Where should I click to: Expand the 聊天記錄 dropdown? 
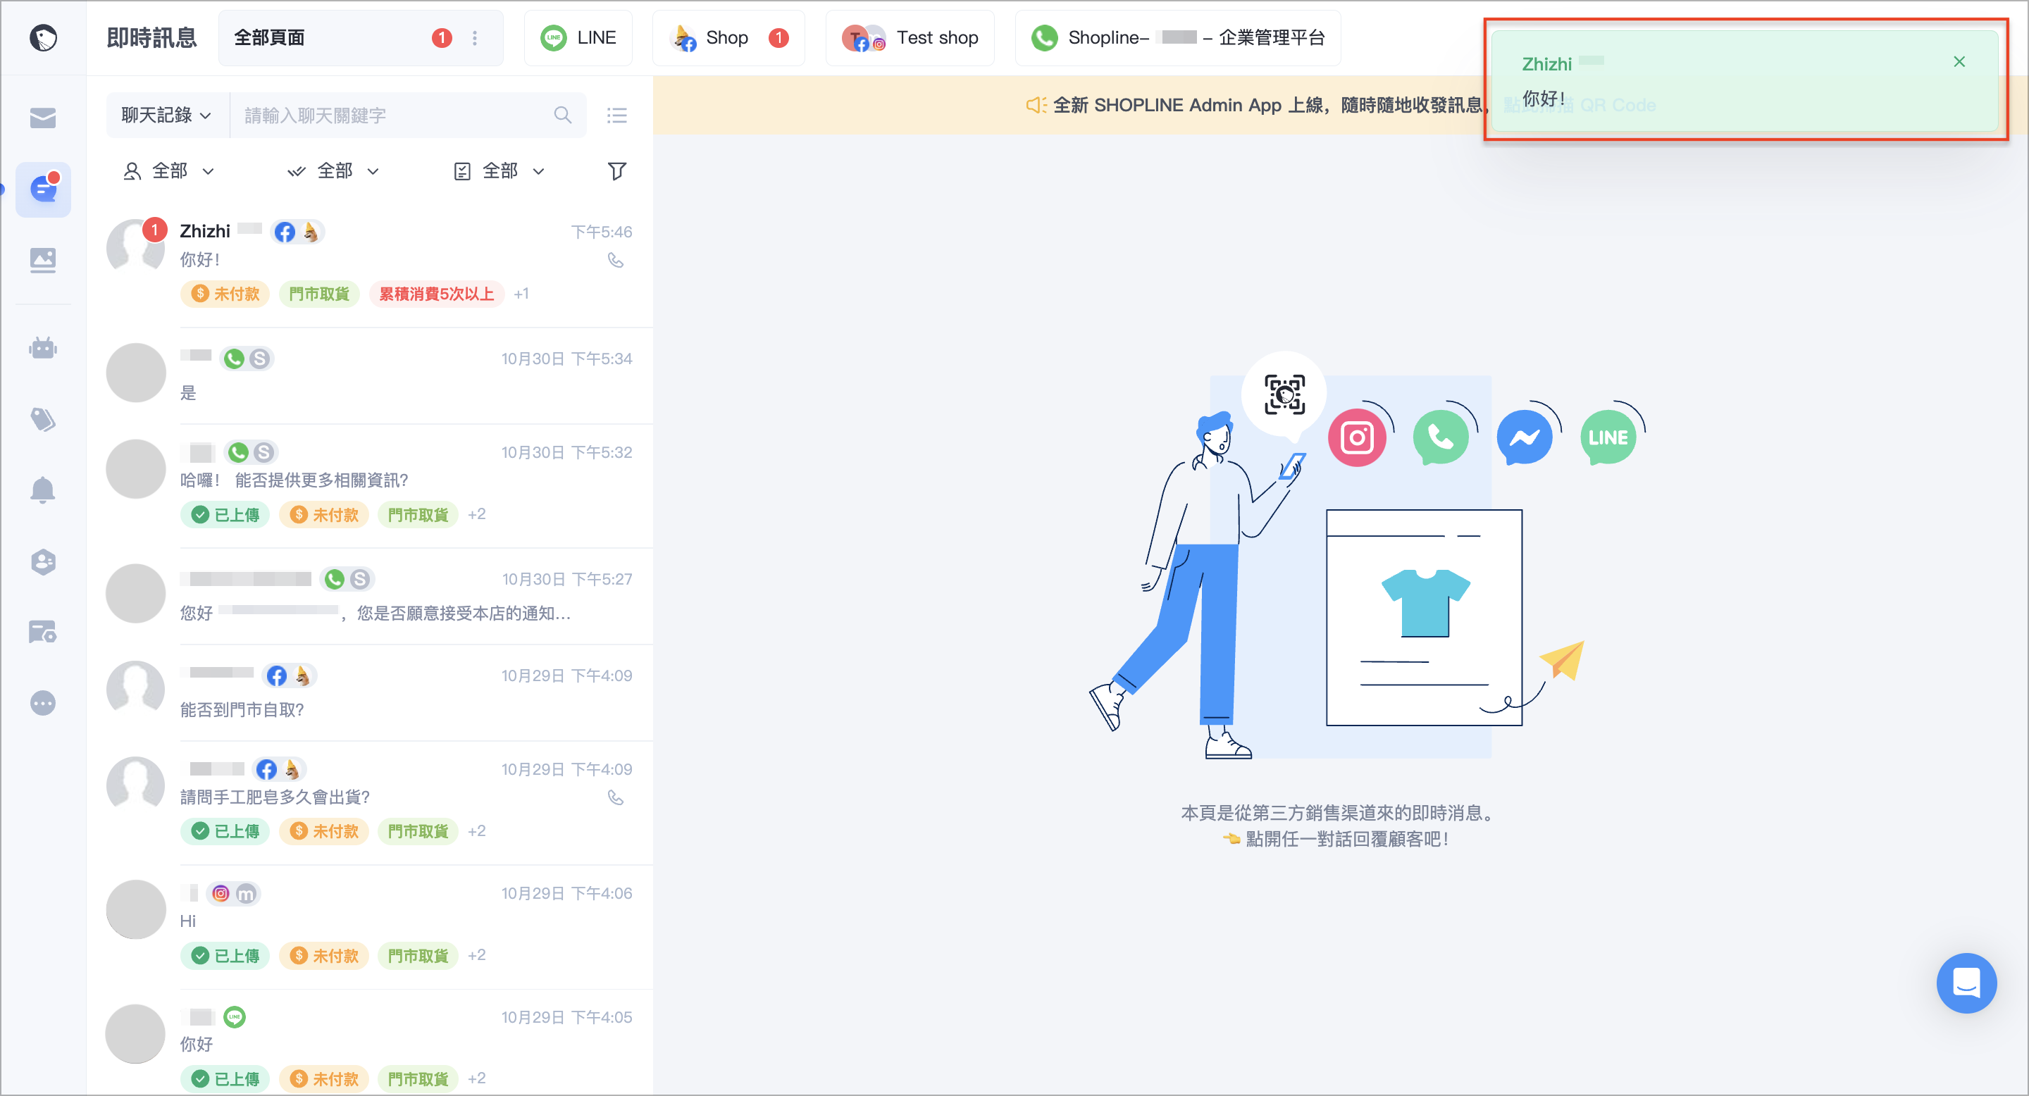(166, 115)
